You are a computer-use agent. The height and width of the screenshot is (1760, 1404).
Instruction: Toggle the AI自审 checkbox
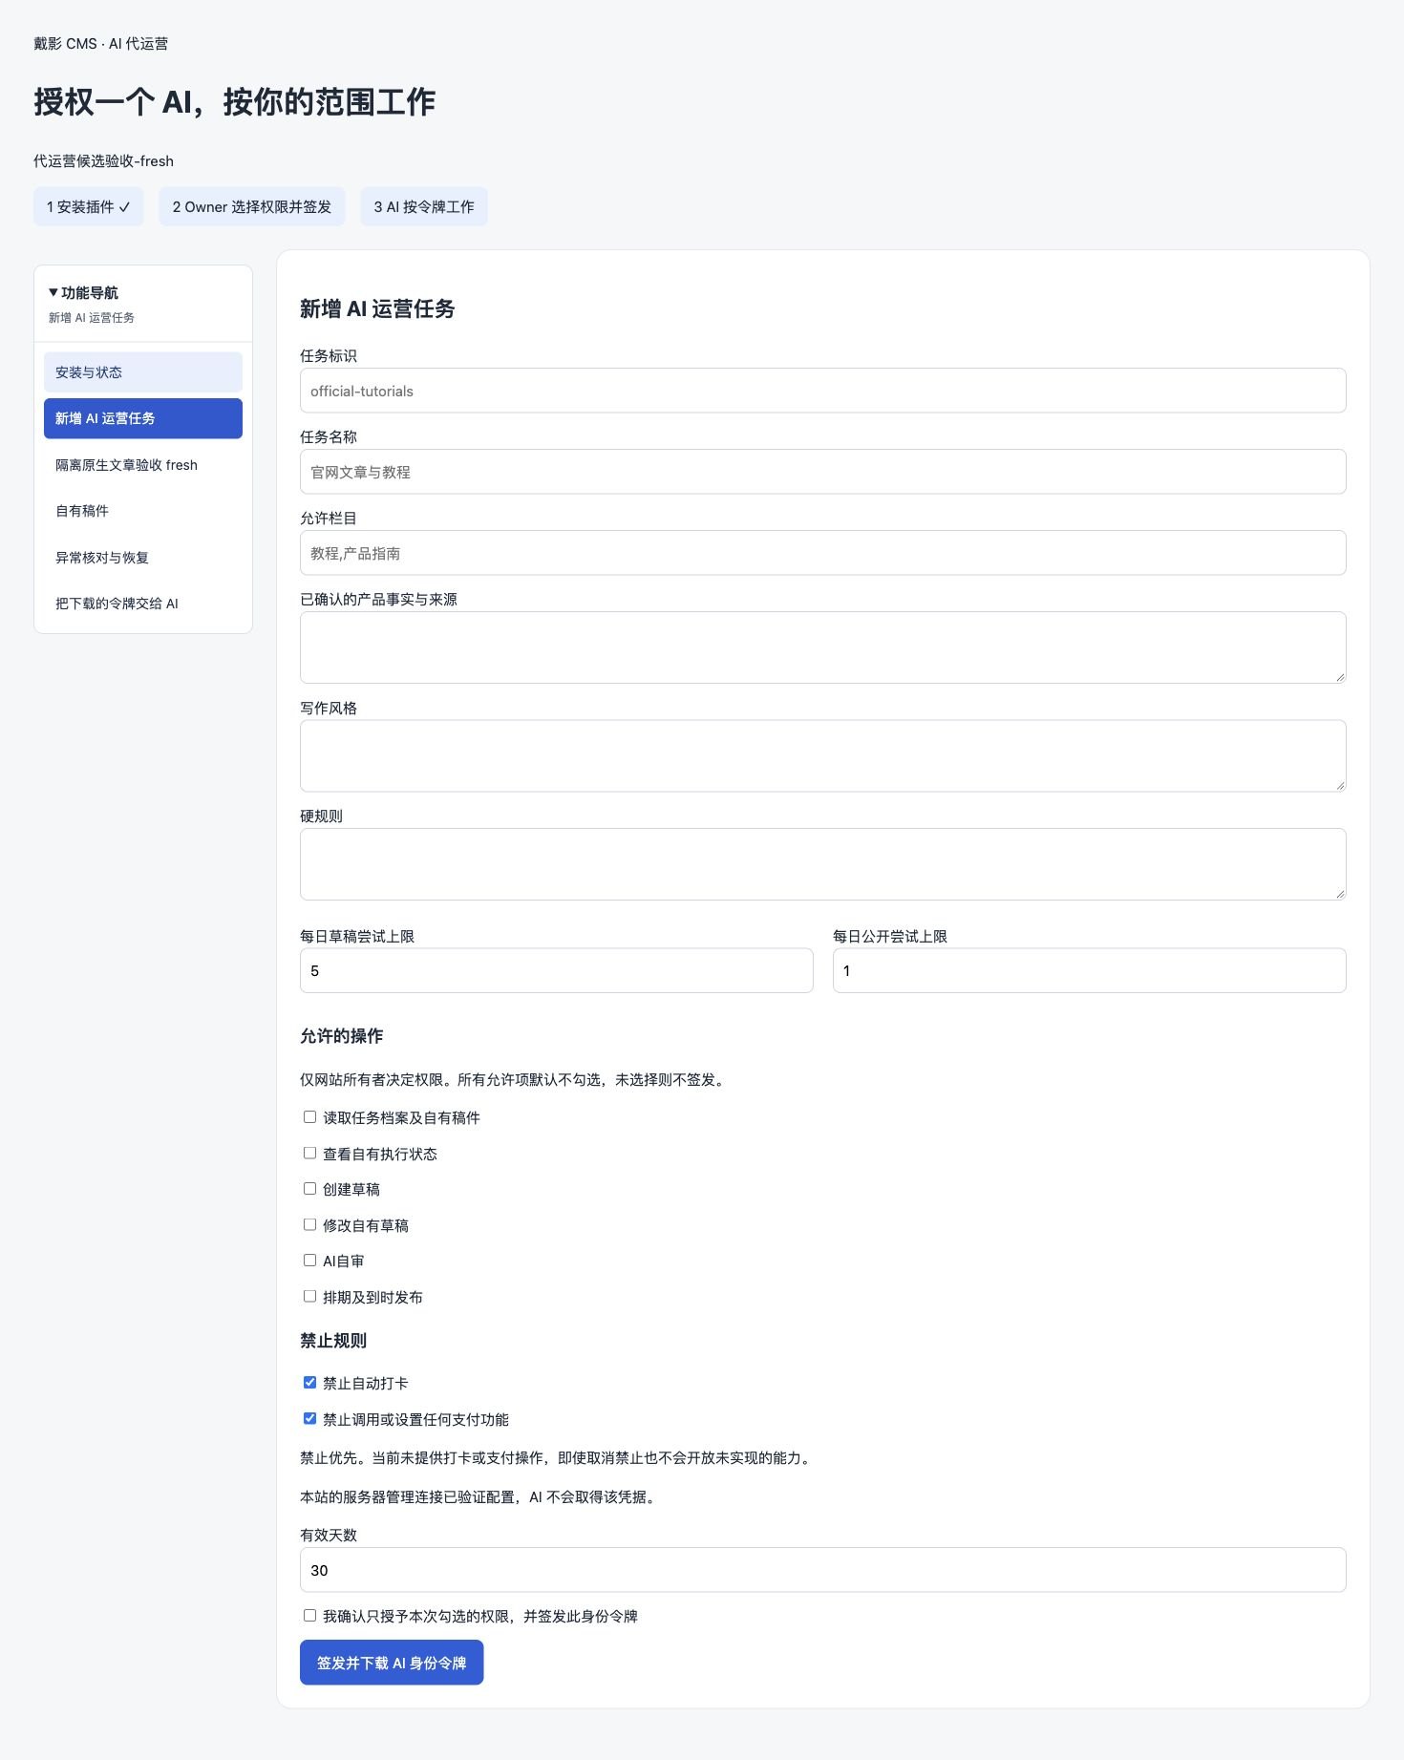[309, 1261]
